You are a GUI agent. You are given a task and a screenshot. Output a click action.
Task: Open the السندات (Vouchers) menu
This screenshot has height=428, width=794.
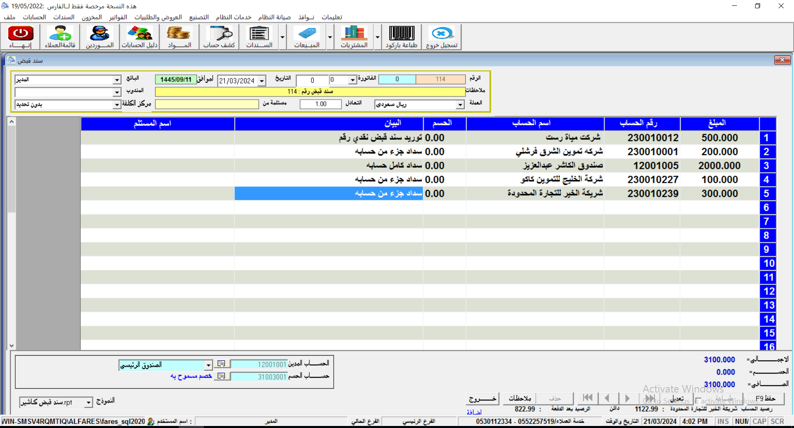click(64, 17)
